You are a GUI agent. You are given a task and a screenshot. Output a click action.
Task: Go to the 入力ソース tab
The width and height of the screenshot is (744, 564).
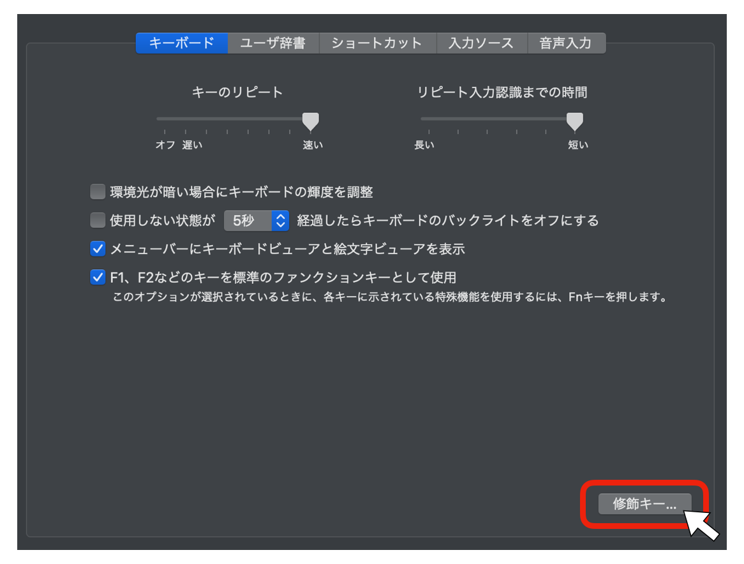[x=482, y=43]
